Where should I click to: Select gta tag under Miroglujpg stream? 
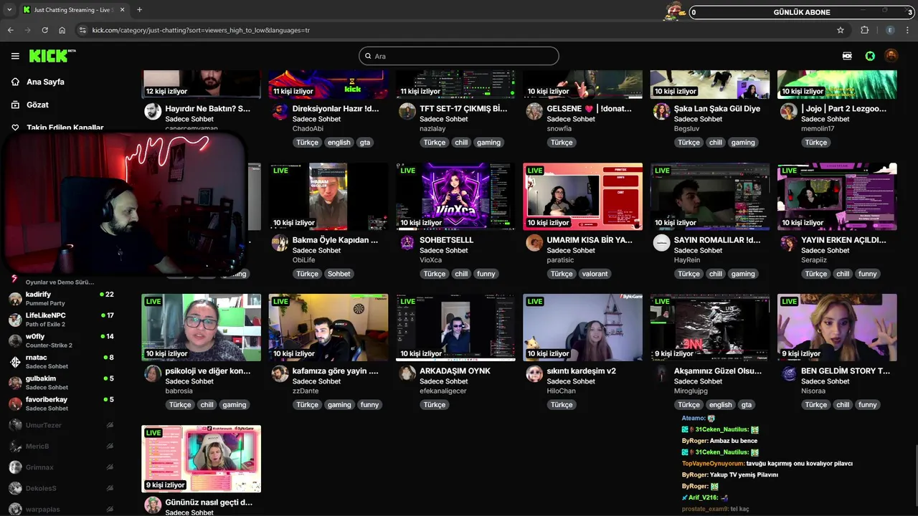747,405
